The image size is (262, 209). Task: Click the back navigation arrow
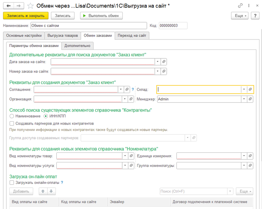point(8,6)
